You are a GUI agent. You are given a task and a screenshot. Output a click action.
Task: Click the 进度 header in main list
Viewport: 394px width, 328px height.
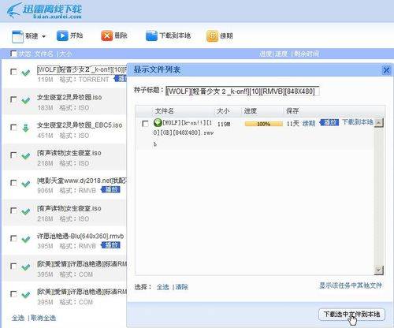[266, 54]
